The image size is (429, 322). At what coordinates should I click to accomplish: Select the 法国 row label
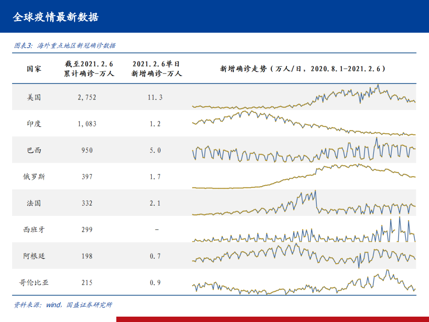(33, 203)
